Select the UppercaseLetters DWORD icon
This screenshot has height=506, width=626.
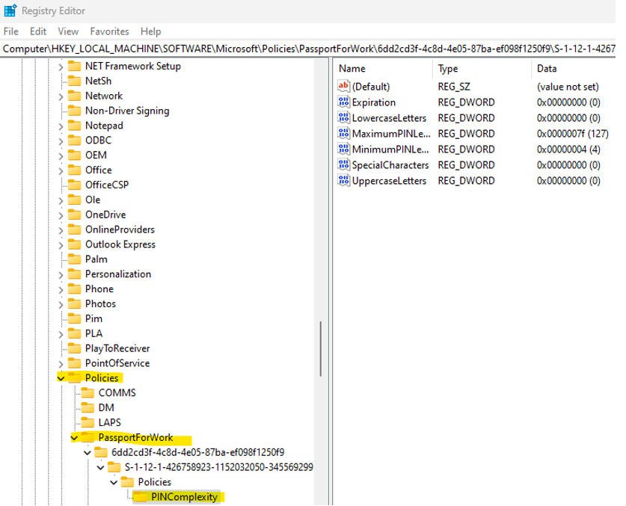coord(343,180)
